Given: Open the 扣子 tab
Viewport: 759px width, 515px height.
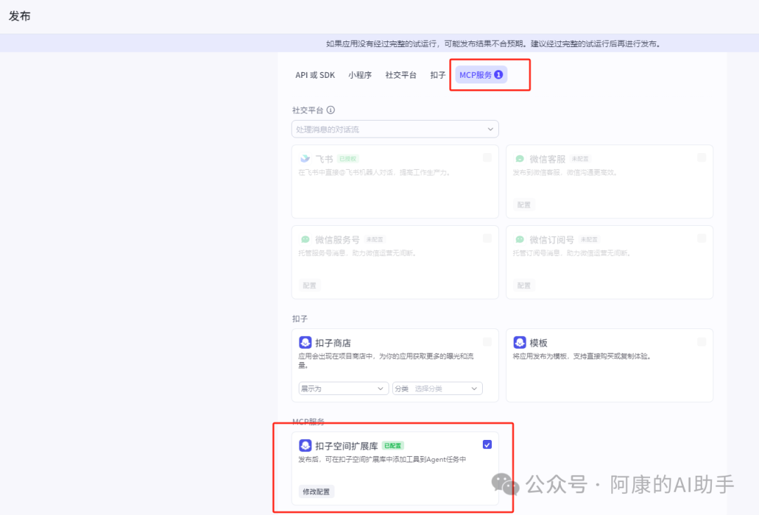Looking at the screenshot, I should [x=438, y=75].
